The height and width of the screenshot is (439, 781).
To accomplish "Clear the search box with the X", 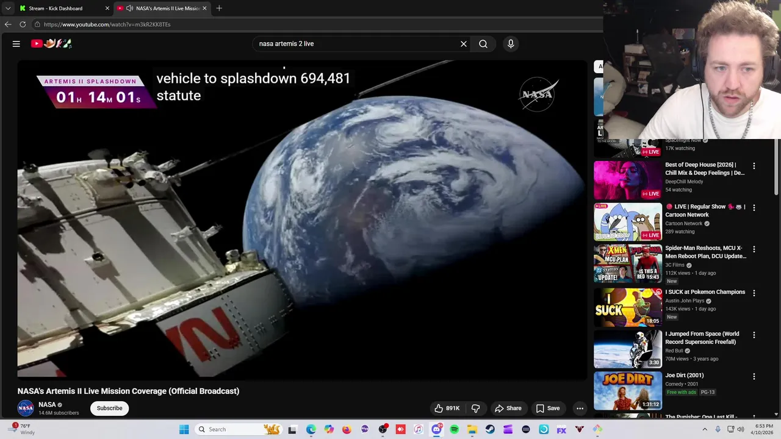I will click(x=464, y=44).
